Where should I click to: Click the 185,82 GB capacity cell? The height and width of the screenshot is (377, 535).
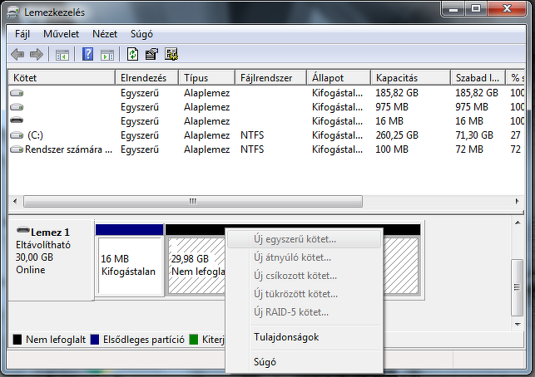[397, 93]
